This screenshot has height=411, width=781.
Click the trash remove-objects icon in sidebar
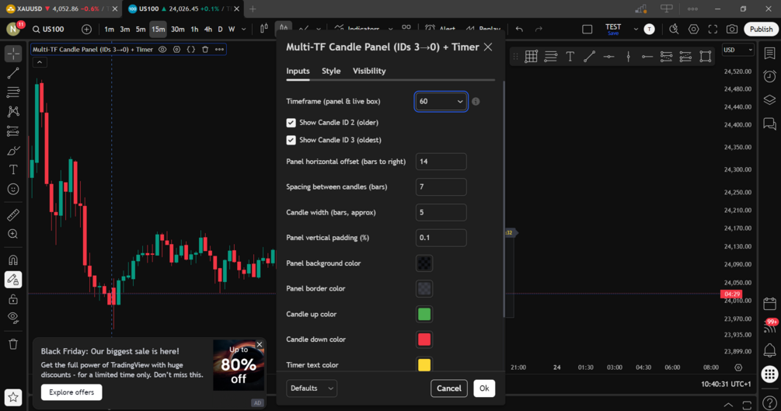pos(13,343)
